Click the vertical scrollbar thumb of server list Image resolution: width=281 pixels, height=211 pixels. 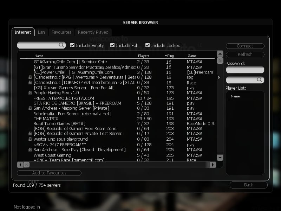220,60
